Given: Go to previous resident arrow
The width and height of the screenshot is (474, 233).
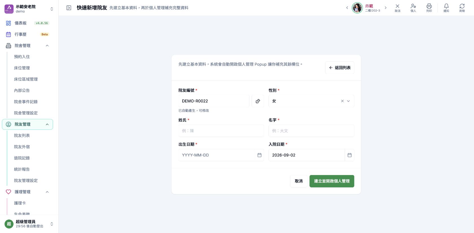Looking at the screenshot, I should coord(347,8).
